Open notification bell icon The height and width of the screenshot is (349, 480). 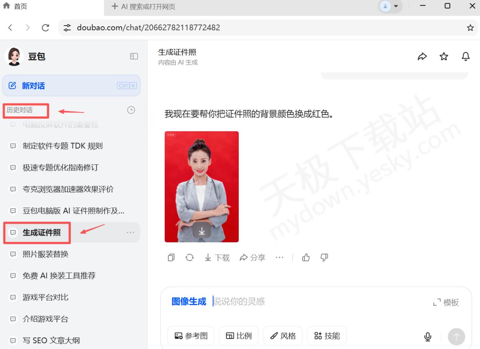tap(466, 57)
